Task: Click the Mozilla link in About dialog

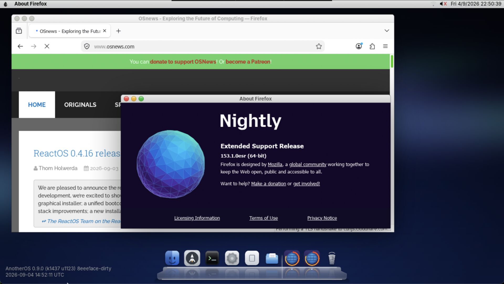Action: [275, 164]
